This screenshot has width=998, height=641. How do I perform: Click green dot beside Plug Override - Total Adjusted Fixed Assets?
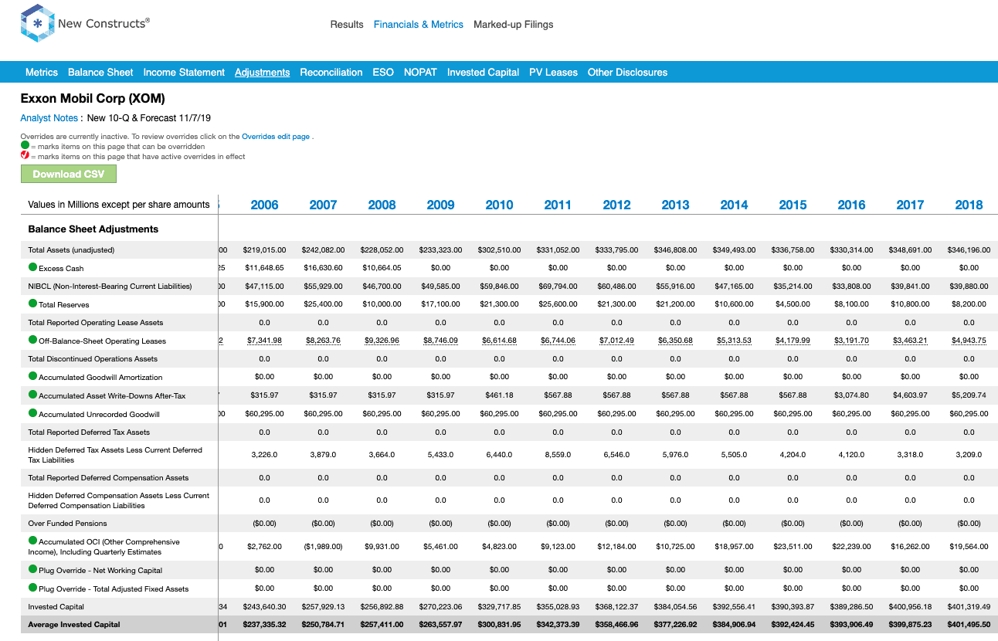click(x=32, y=588)
